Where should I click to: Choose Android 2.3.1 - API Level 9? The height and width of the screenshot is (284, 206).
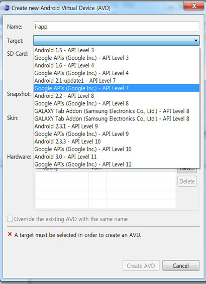117,126
